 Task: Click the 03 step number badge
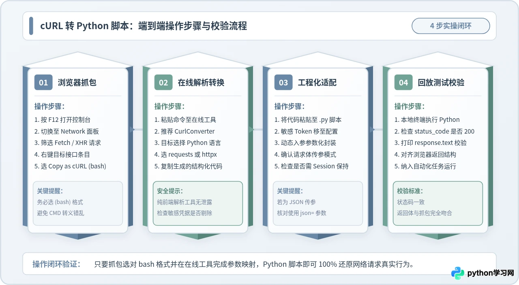[x=283, y=83]
